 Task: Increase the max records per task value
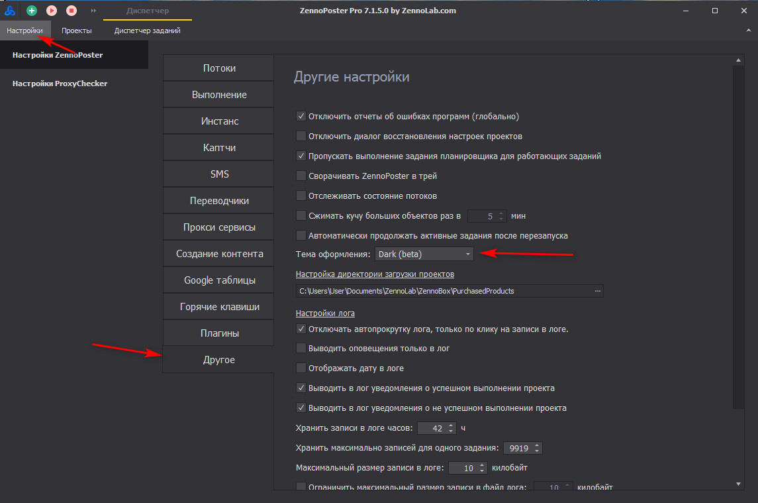pos(537,445)
